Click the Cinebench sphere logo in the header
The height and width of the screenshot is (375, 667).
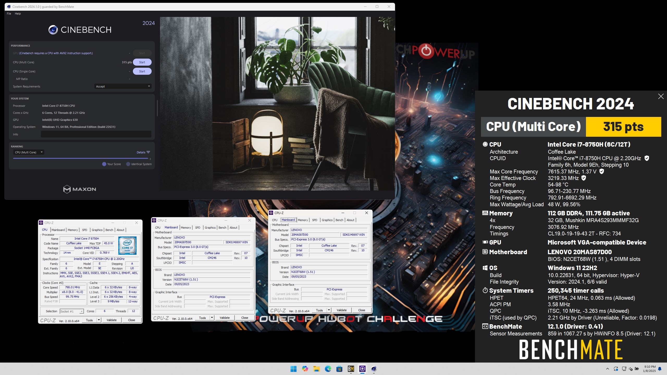pyautogui.click(x=53, y=30)
